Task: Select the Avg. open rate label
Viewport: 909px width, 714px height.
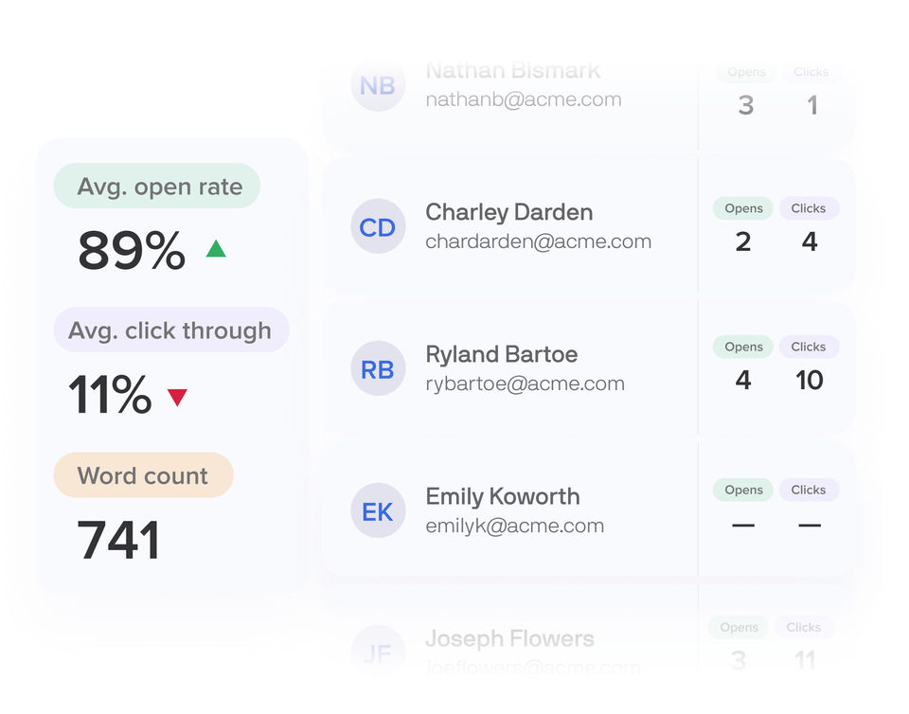Action: (x=157, y=186)
